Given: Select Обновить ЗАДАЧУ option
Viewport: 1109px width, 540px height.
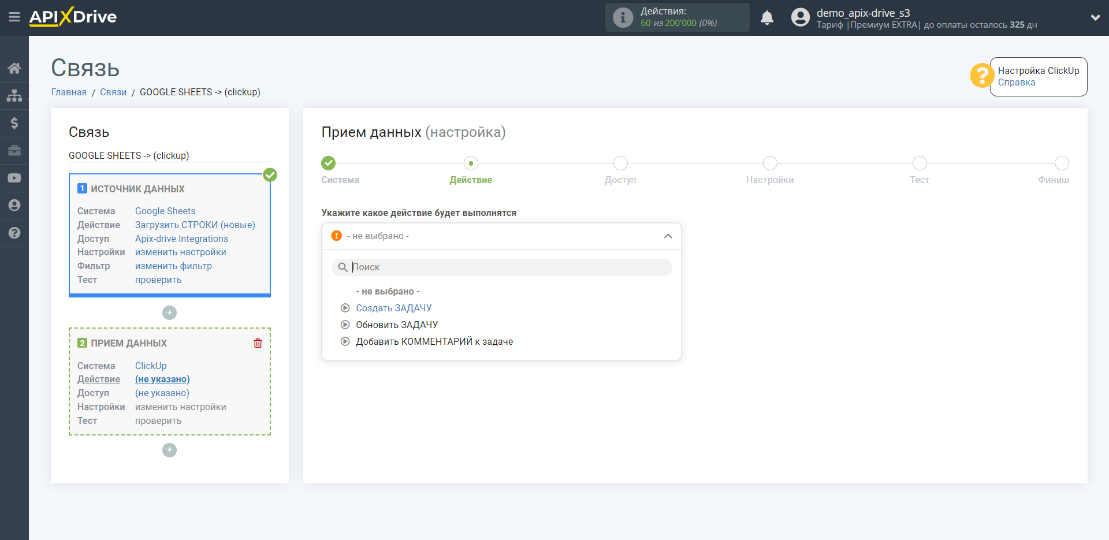Looking at the screenshot, I should (397, 325).
